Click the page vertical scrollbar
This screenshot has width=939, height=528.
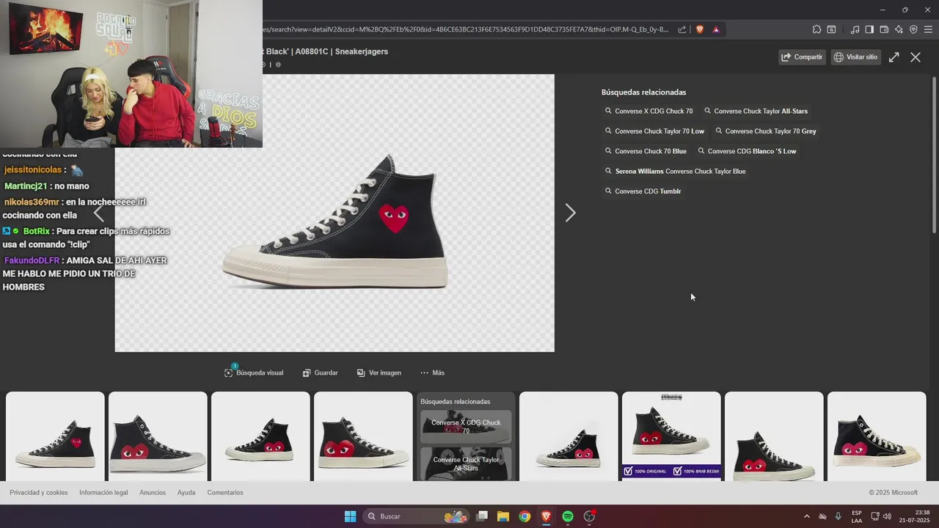pos(934,155)
